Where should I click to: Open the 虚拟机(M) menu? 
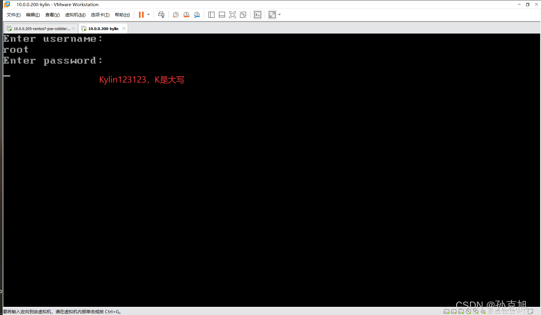pos(75,15)
